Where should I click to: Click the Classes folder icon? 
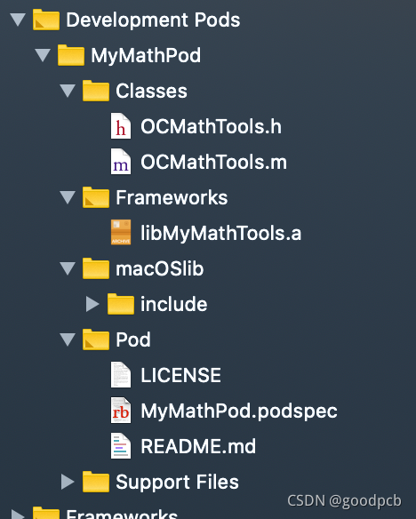pos(96,91)
